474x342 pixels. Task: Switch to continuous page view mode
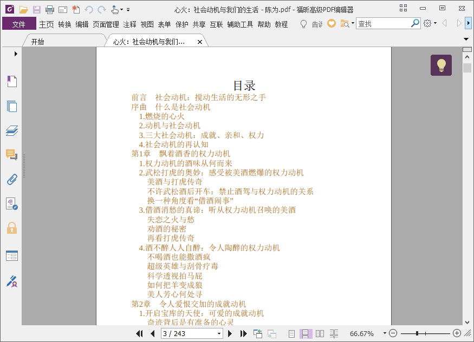306,333
